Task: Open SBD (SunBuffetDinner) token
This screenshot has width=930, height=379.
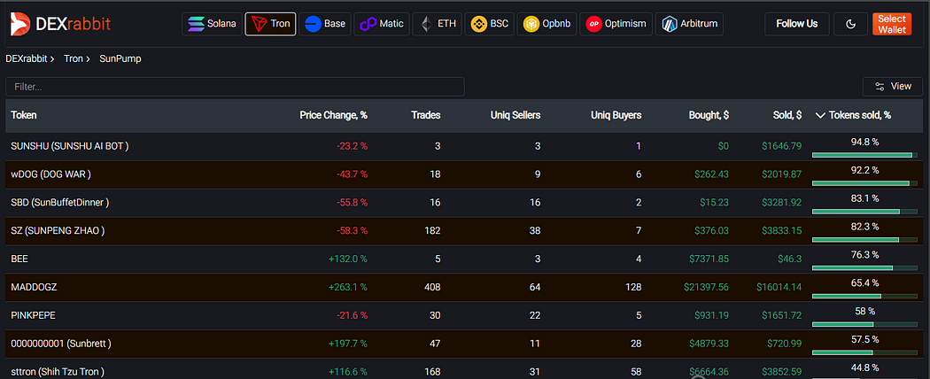Action: pyautogui.click(x=60, y=202)
